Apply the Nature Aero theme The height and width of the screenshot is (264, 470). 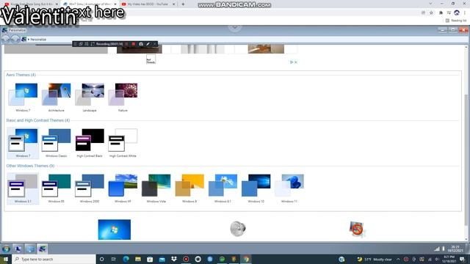[x=123, y=98]
